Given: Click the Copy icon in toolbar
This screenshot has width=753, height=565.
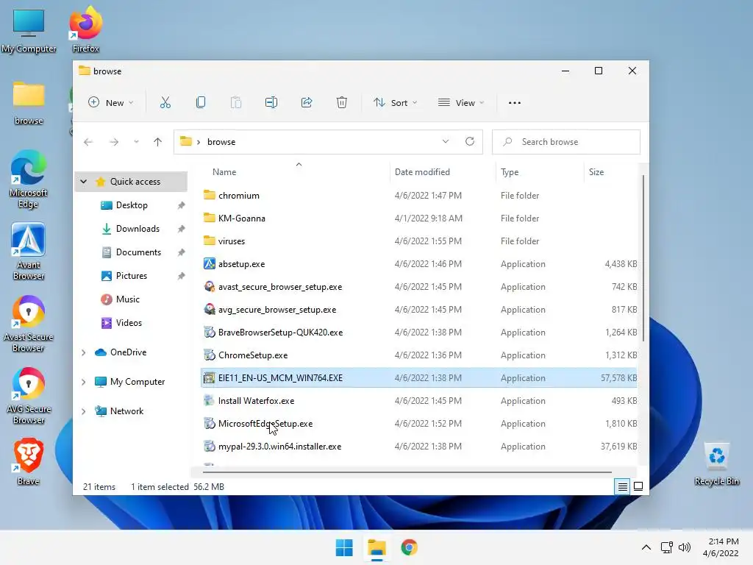Looking at the screenshot, I should (201, 102).
